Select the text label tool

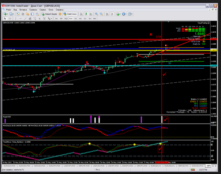[x=44, y=18]
